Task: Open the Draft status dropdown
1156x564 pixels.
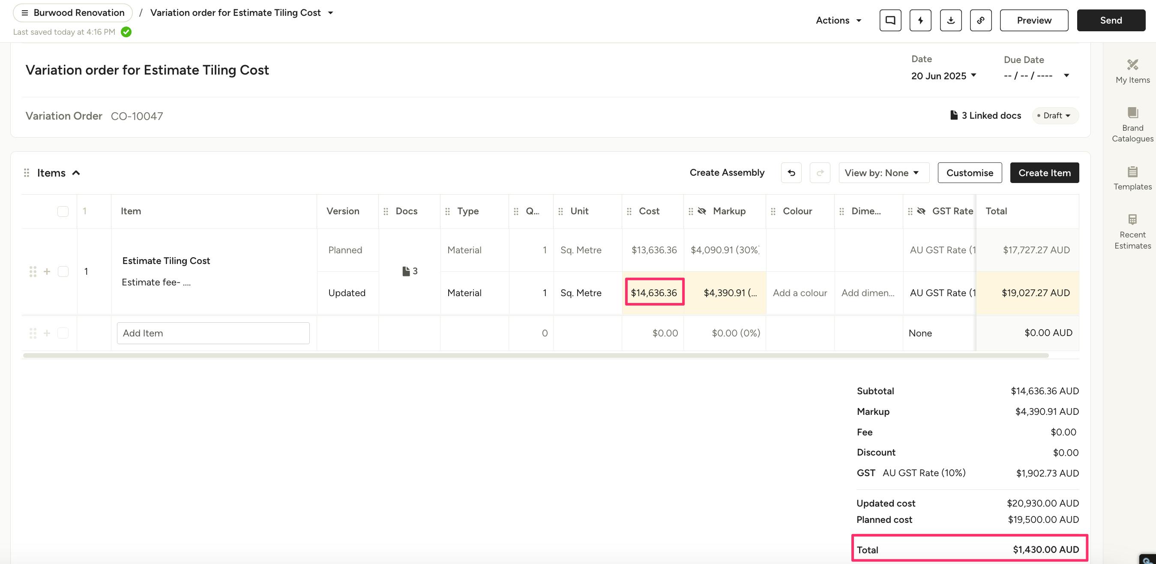Action: (1056, 116)
